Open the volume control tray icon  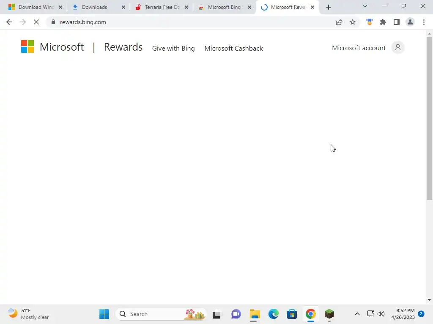coord(381,314)
